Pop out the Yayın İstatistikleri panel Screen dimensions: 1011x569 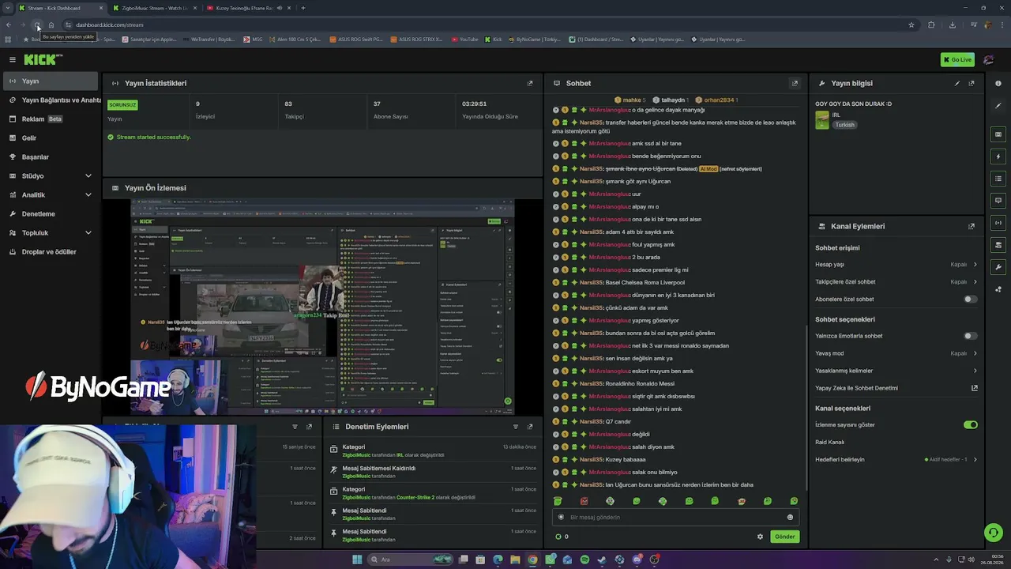tap(530, 83)
